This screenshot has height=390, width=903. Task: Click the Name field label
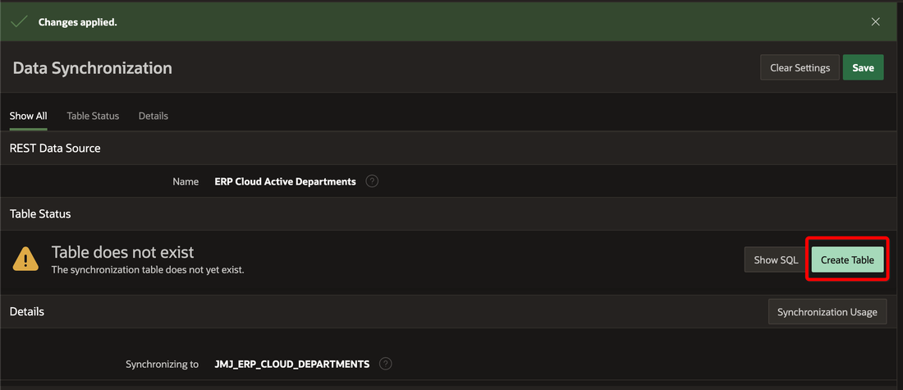tap(186, 181)
